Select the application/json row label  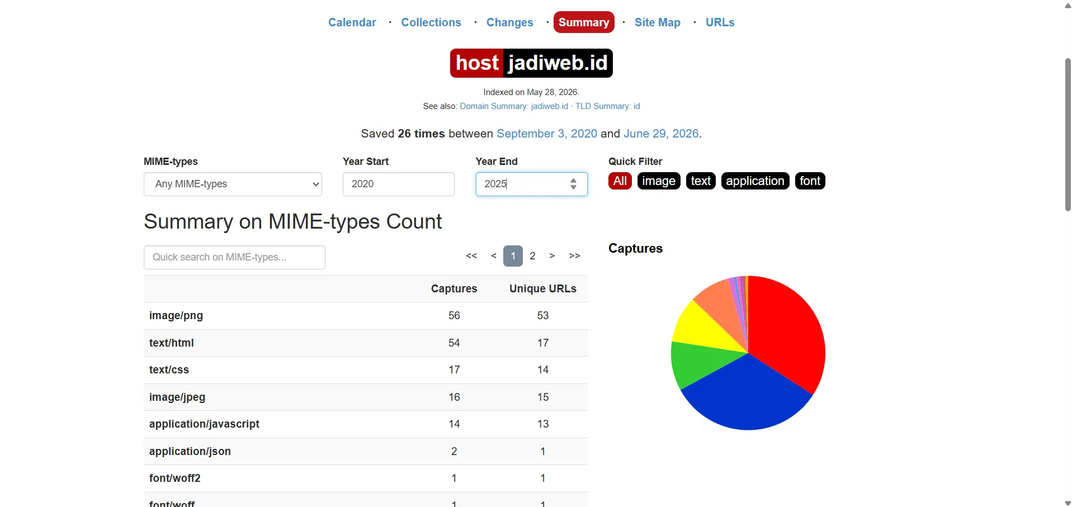[190, 452]
